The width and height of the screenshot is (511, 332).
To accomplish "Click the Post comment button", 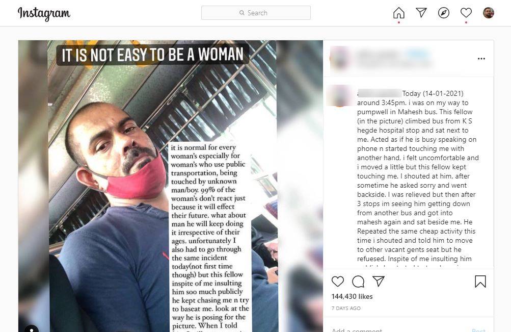I will 479,330.
